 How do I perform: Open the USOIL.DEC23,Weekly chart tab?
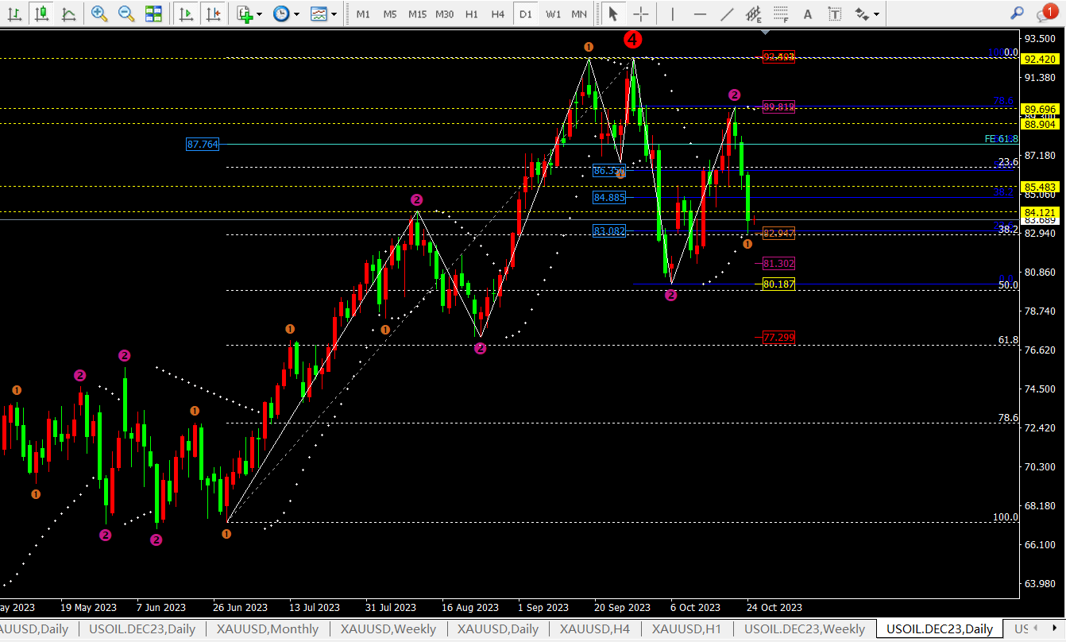click(805, 628)
